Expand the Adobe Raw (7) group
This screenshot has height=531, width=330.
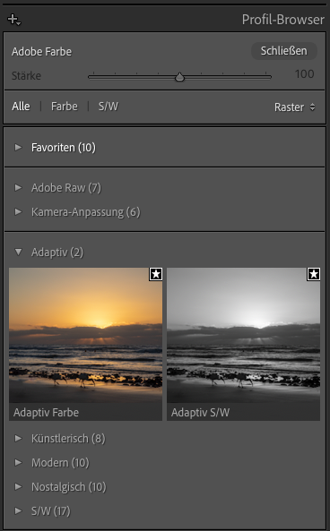click(x=18, y=188)
